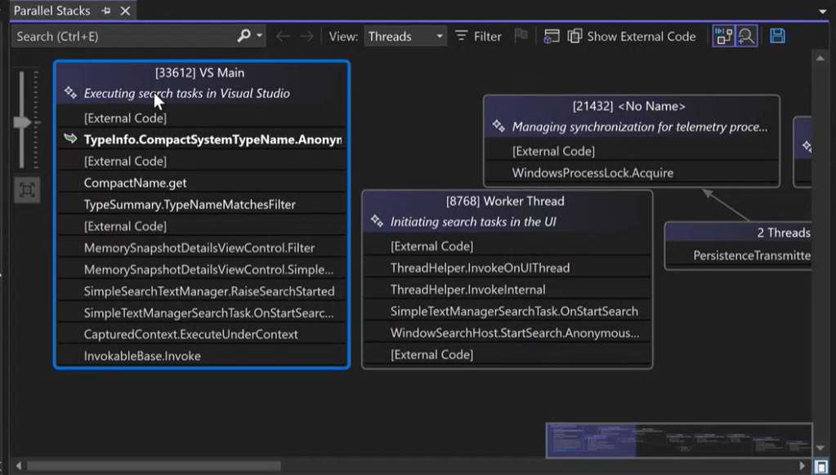This screenshot has width=836, height=475.
Task: Click the Find previous arrow
Action: 283,36
